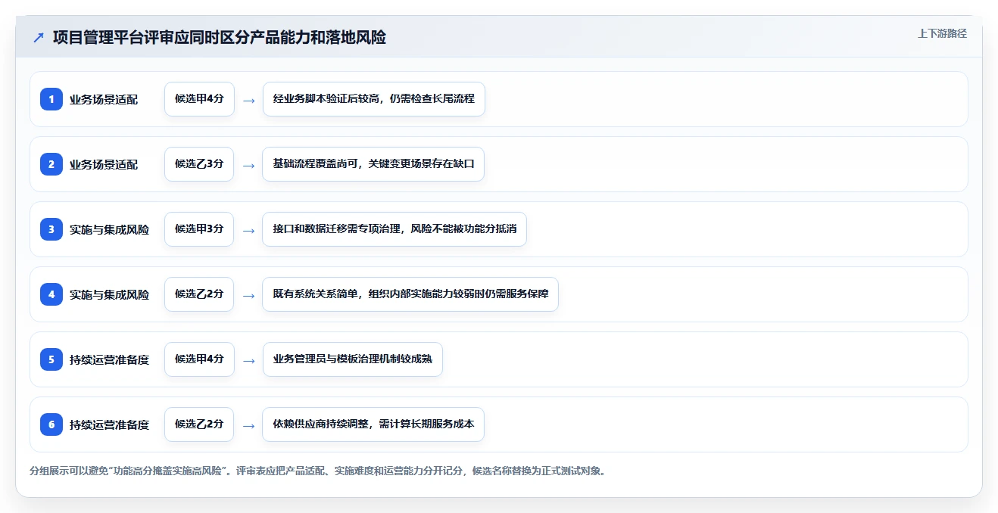
Task: Open the 基础流程覆盖尚可 result box
Action: [373, 164]
